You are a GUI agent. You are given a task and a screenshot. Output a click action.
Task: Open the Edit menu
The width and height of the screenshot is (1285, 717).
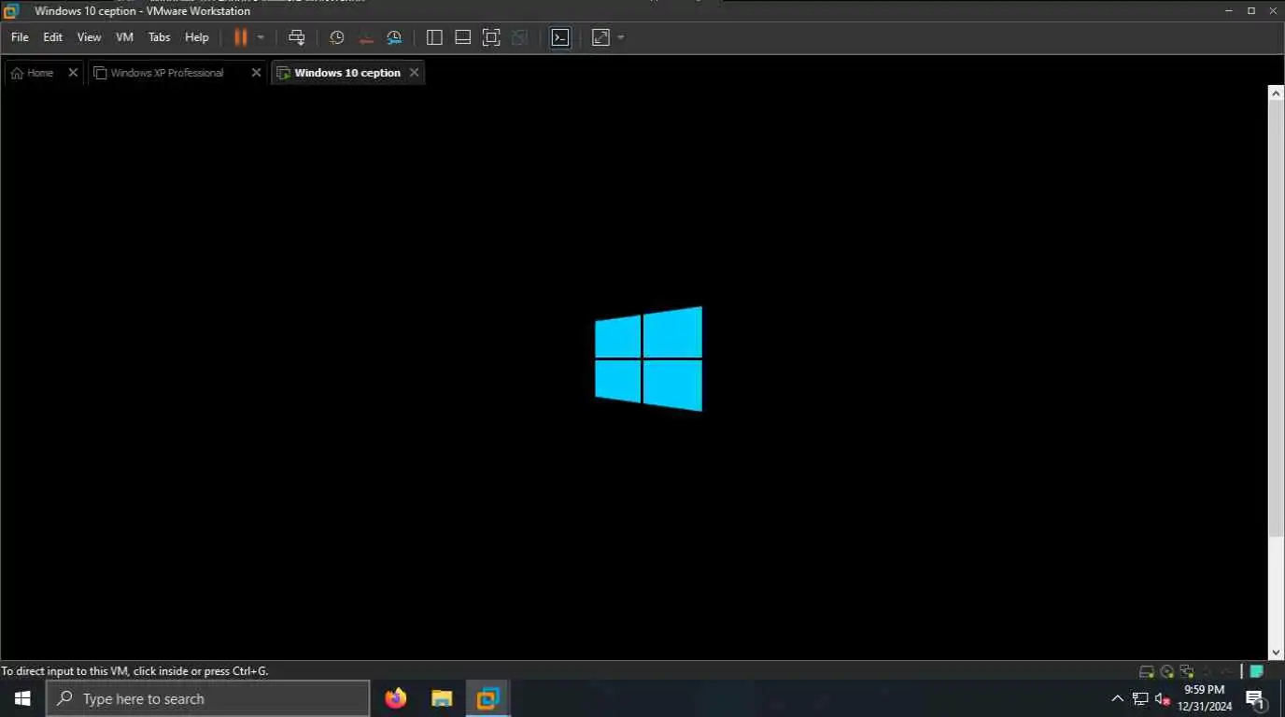52,37
